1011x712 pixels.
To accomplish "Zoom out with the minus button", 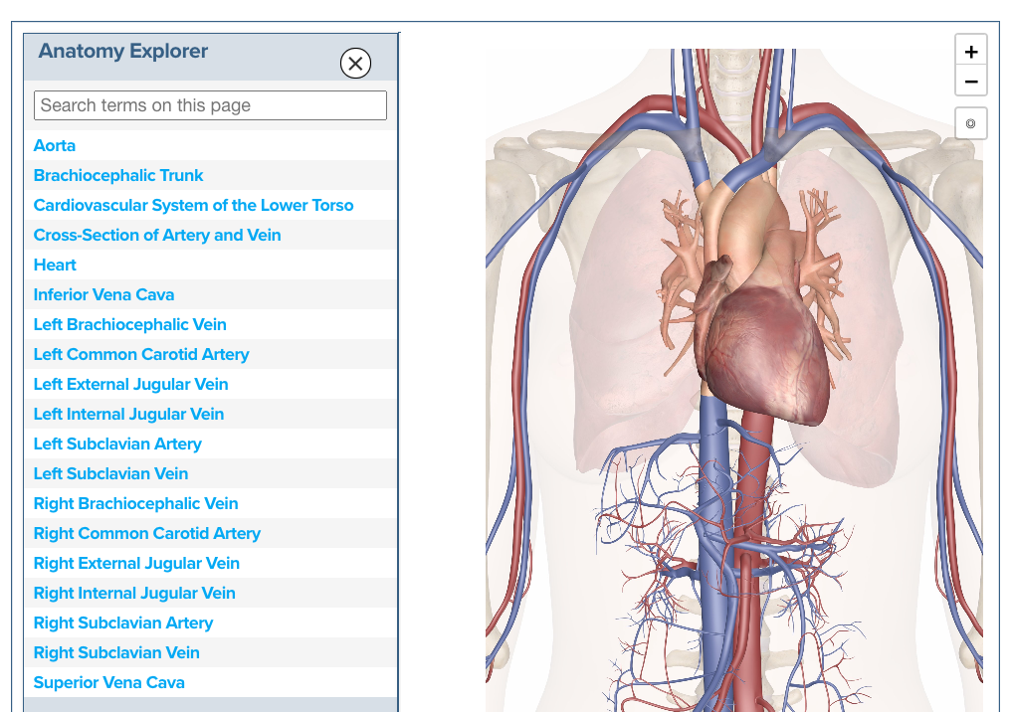I will [x=971, y=82].
